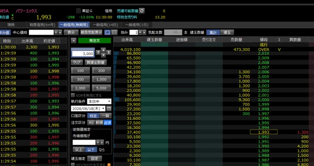Set the quantity with the 1,000 preset button

(x=101, y=79)
